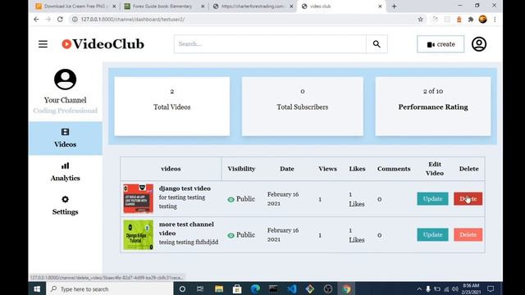Open File Explorer from taskbar
This screenshot has width=525, height=295.
(x=219, y=288)
